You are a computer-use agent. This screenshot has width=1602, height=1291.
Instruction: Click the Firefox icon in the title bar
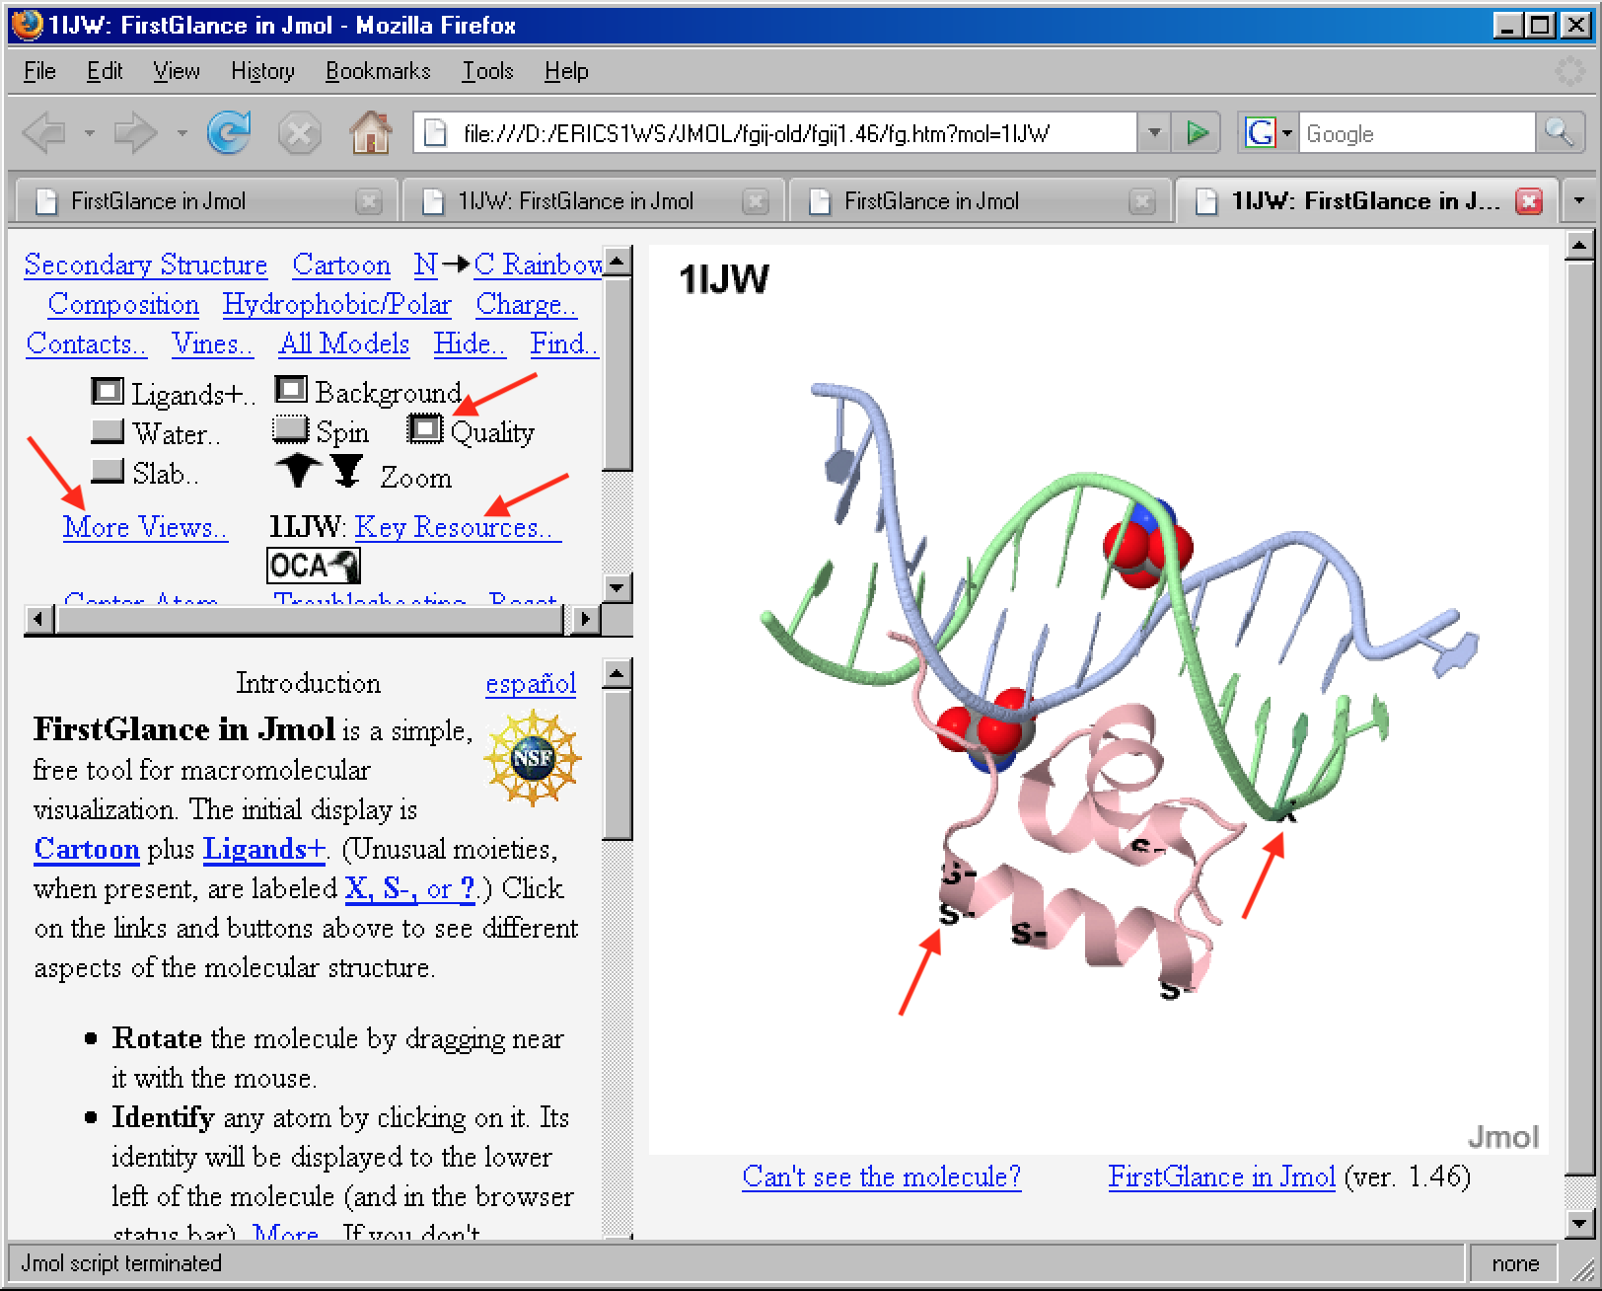point(27,24)
